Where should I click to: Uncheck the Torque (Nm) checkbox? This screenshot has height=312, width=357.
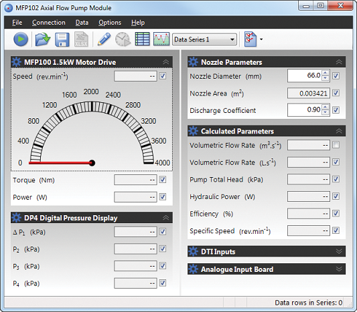(x=163, y=180)
